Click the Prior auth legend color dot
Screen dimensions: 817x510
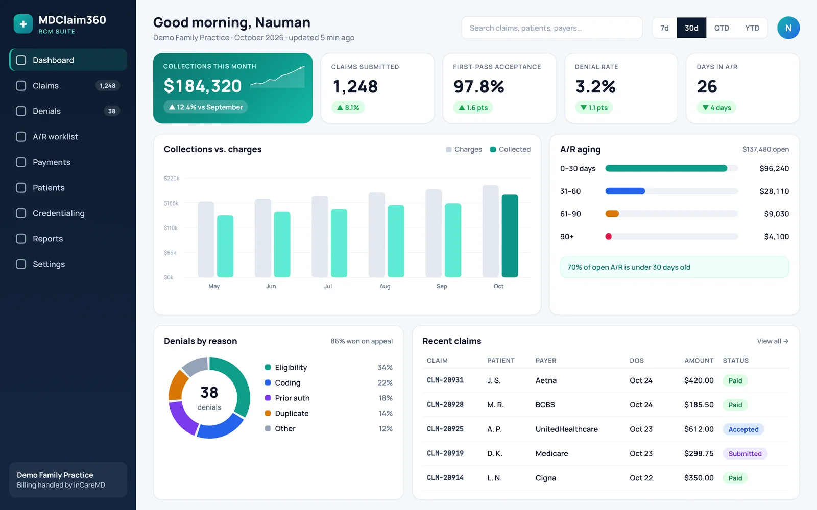click(268, 398)
